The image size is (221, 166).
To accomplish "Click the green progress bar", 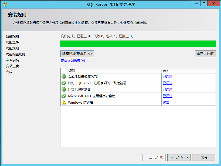I will pyautogui.click(x=138, y=44).
